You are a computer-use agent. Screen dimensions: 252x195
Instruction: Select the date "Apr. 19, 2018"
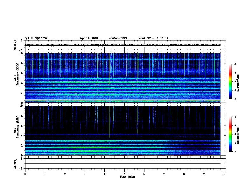pyautogui.click(x=89, y=38)
